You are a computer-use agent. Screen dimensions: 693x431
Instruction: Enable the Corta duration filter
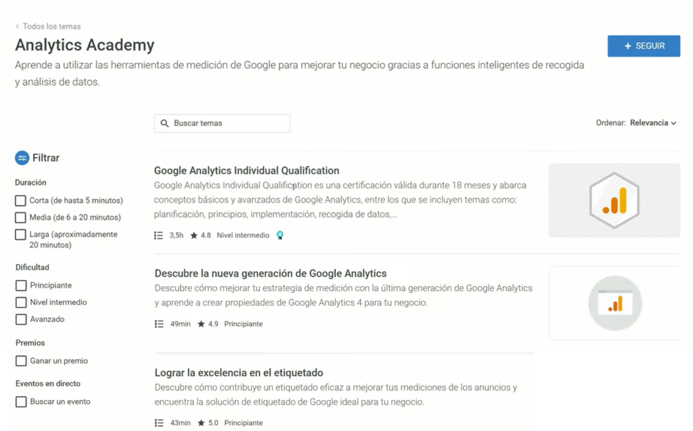(x=20, y=200)
